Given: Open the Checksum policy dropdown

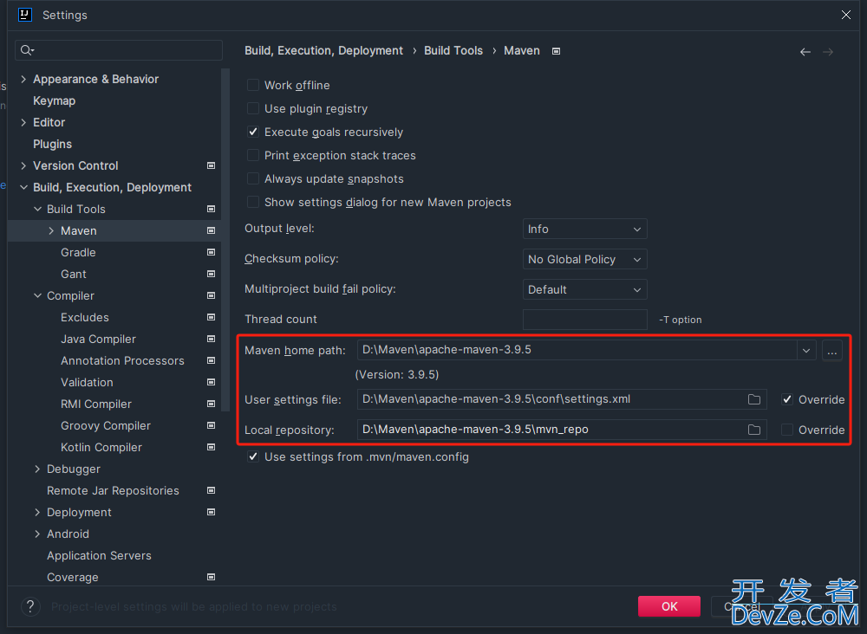Looking at the screenshot, I should click(x=584, y=259).
